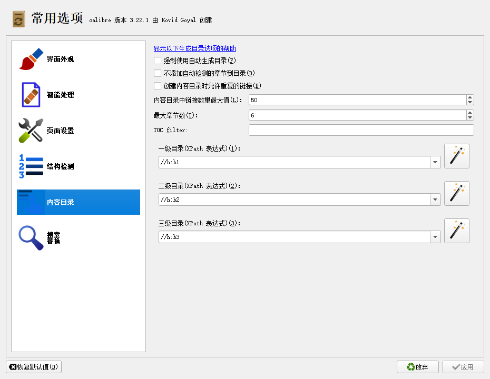Click the 放弃 button
The height and width of the screenshot is (379, 490).
(x=417, y=367)
